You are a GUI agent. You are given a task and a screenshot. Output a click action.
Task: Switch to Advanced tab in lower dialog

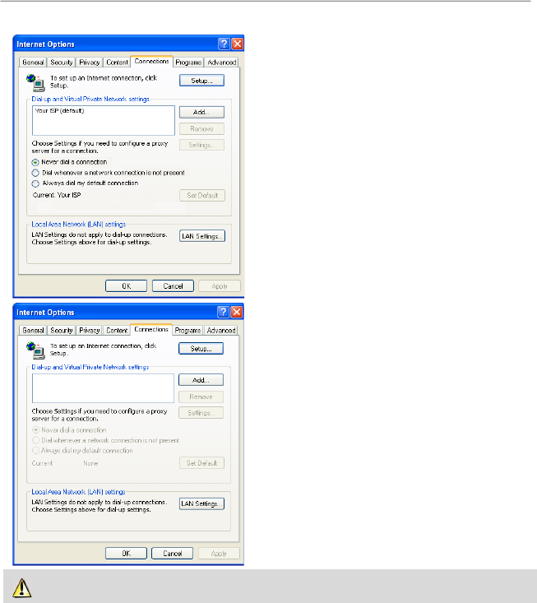(221, 331)
